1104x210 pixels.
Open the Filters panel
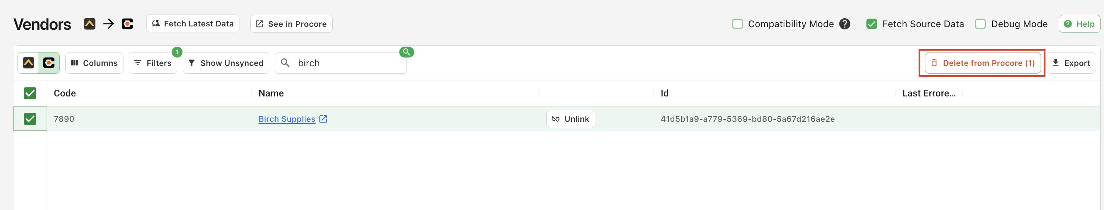tap(153, 63)
